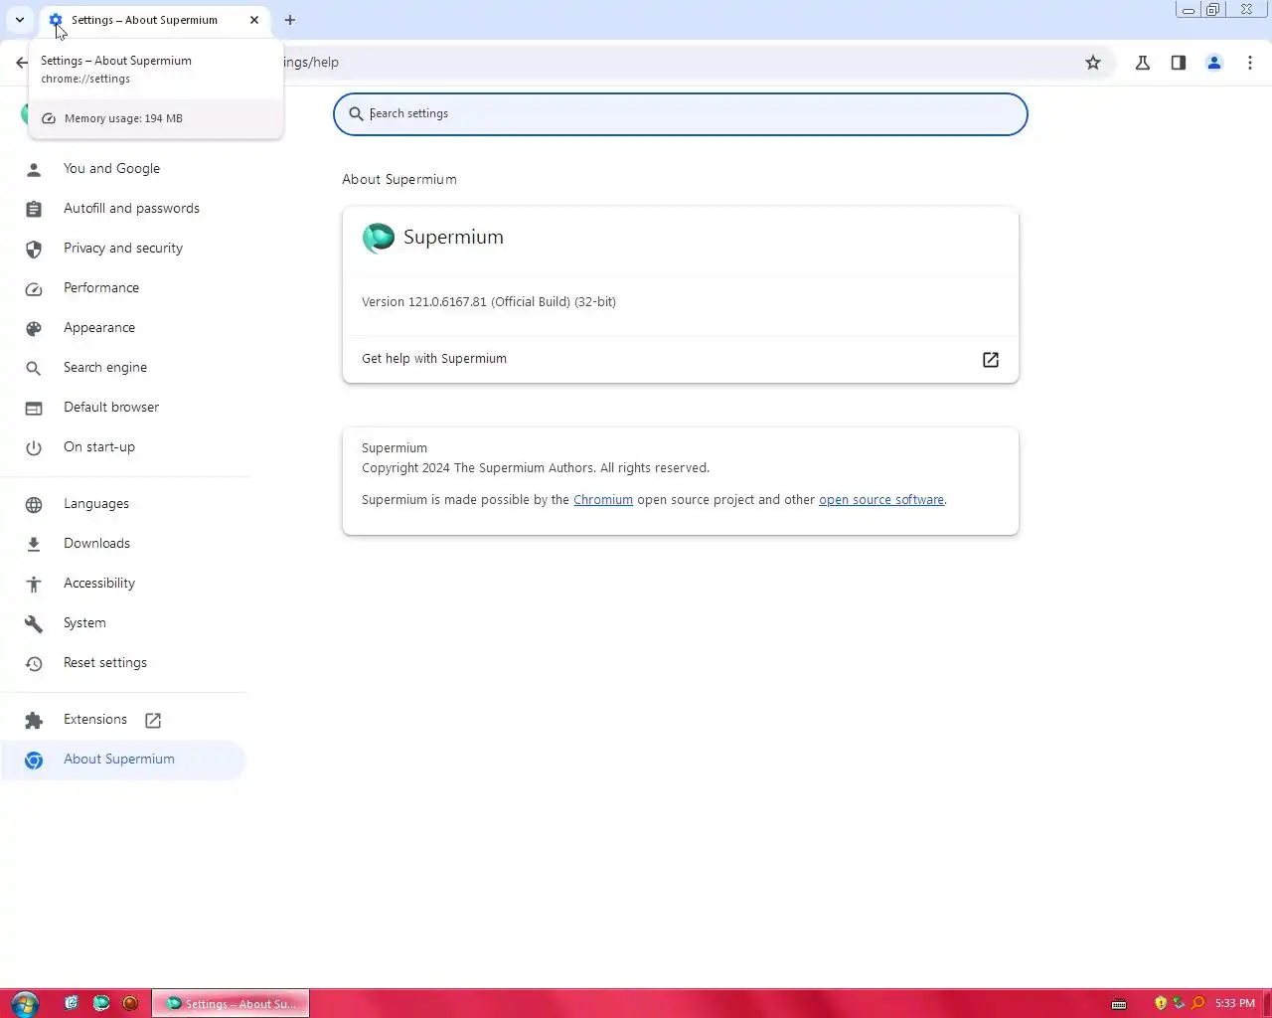Open the Windows Start button
The width and height of the screenshot is (1272, 1018).
pyautogui.click(x=24, y=1003)
